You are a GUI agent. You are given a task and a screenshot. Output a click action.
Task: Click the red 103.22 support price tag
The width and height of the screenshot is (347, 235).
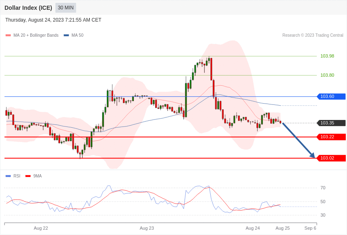[331, 137]
